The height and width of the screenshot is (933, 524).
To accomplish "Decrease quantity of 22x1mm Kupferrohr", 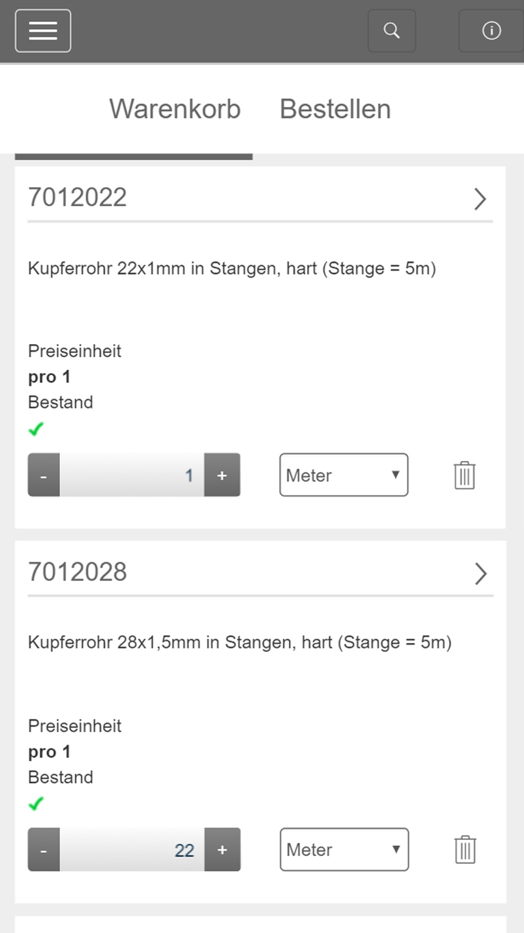I will [x=43, y=475].
